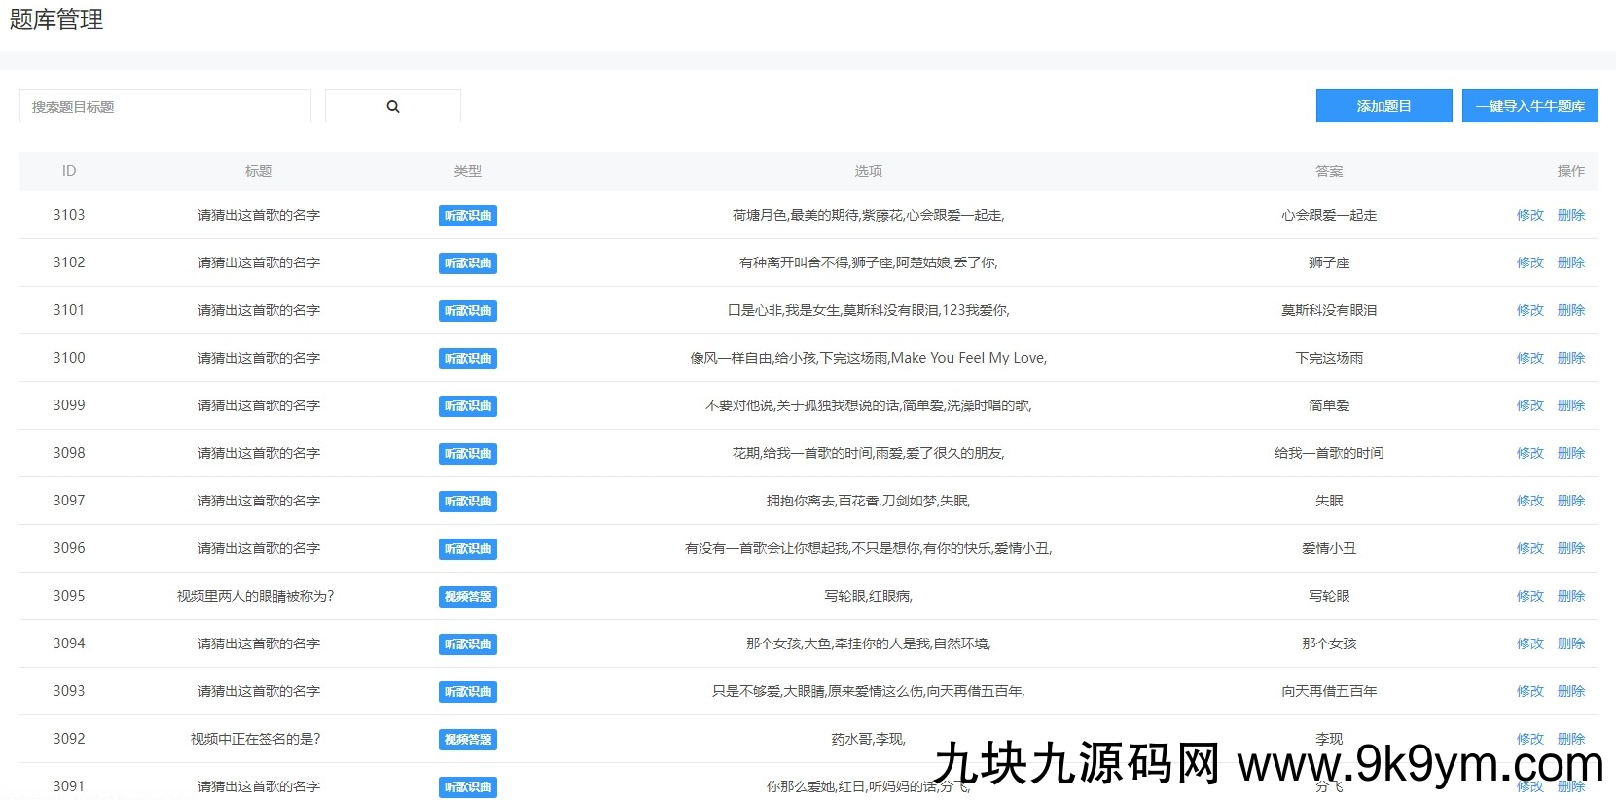Remove question 3098 with 删除

(x=1570, y=453)
